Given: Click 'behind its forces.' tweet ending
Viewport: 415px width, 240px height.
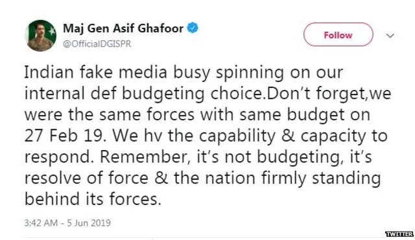Looking at the screenshot, I should (x=93, y=199).
